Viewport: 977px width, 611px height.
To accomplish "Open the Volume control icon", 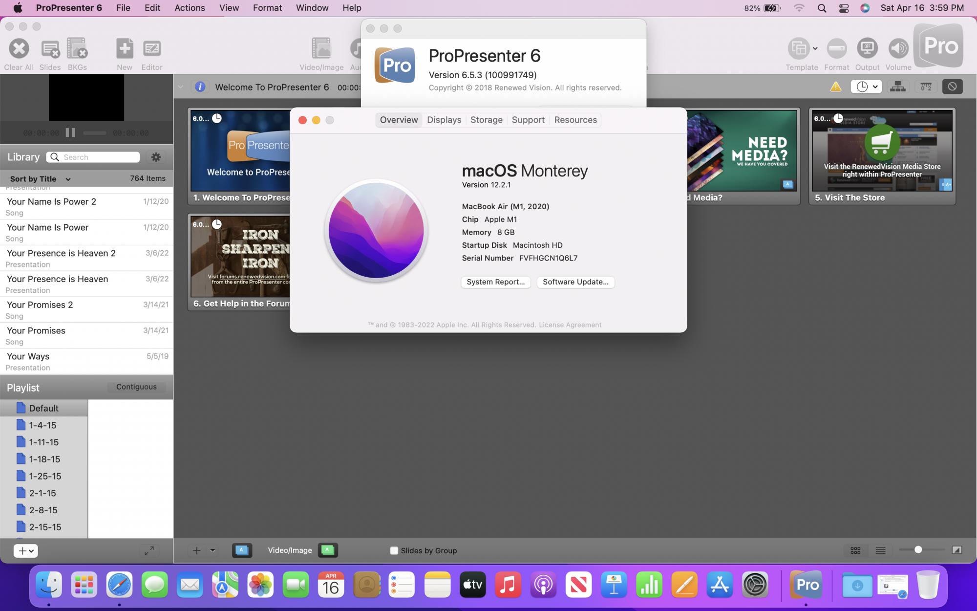I will (898, 49).
